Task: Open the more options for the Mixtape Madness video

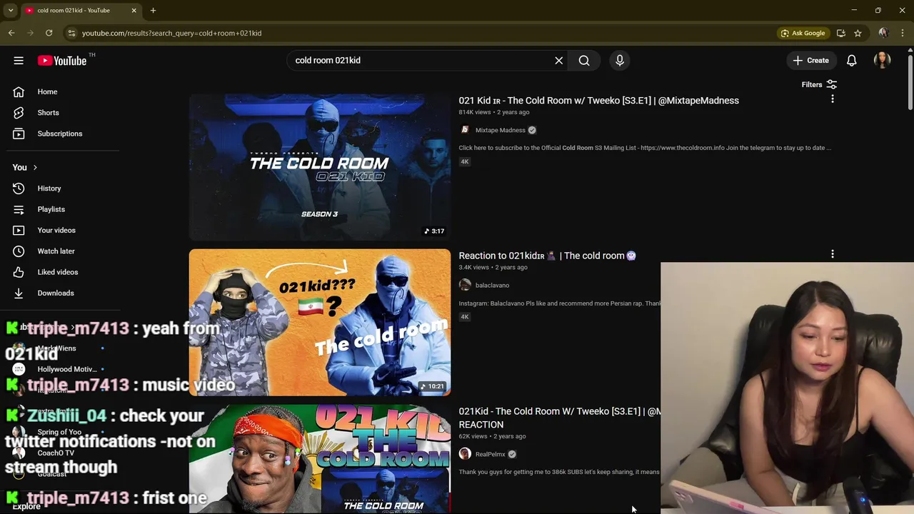Action: click(832, 99)
